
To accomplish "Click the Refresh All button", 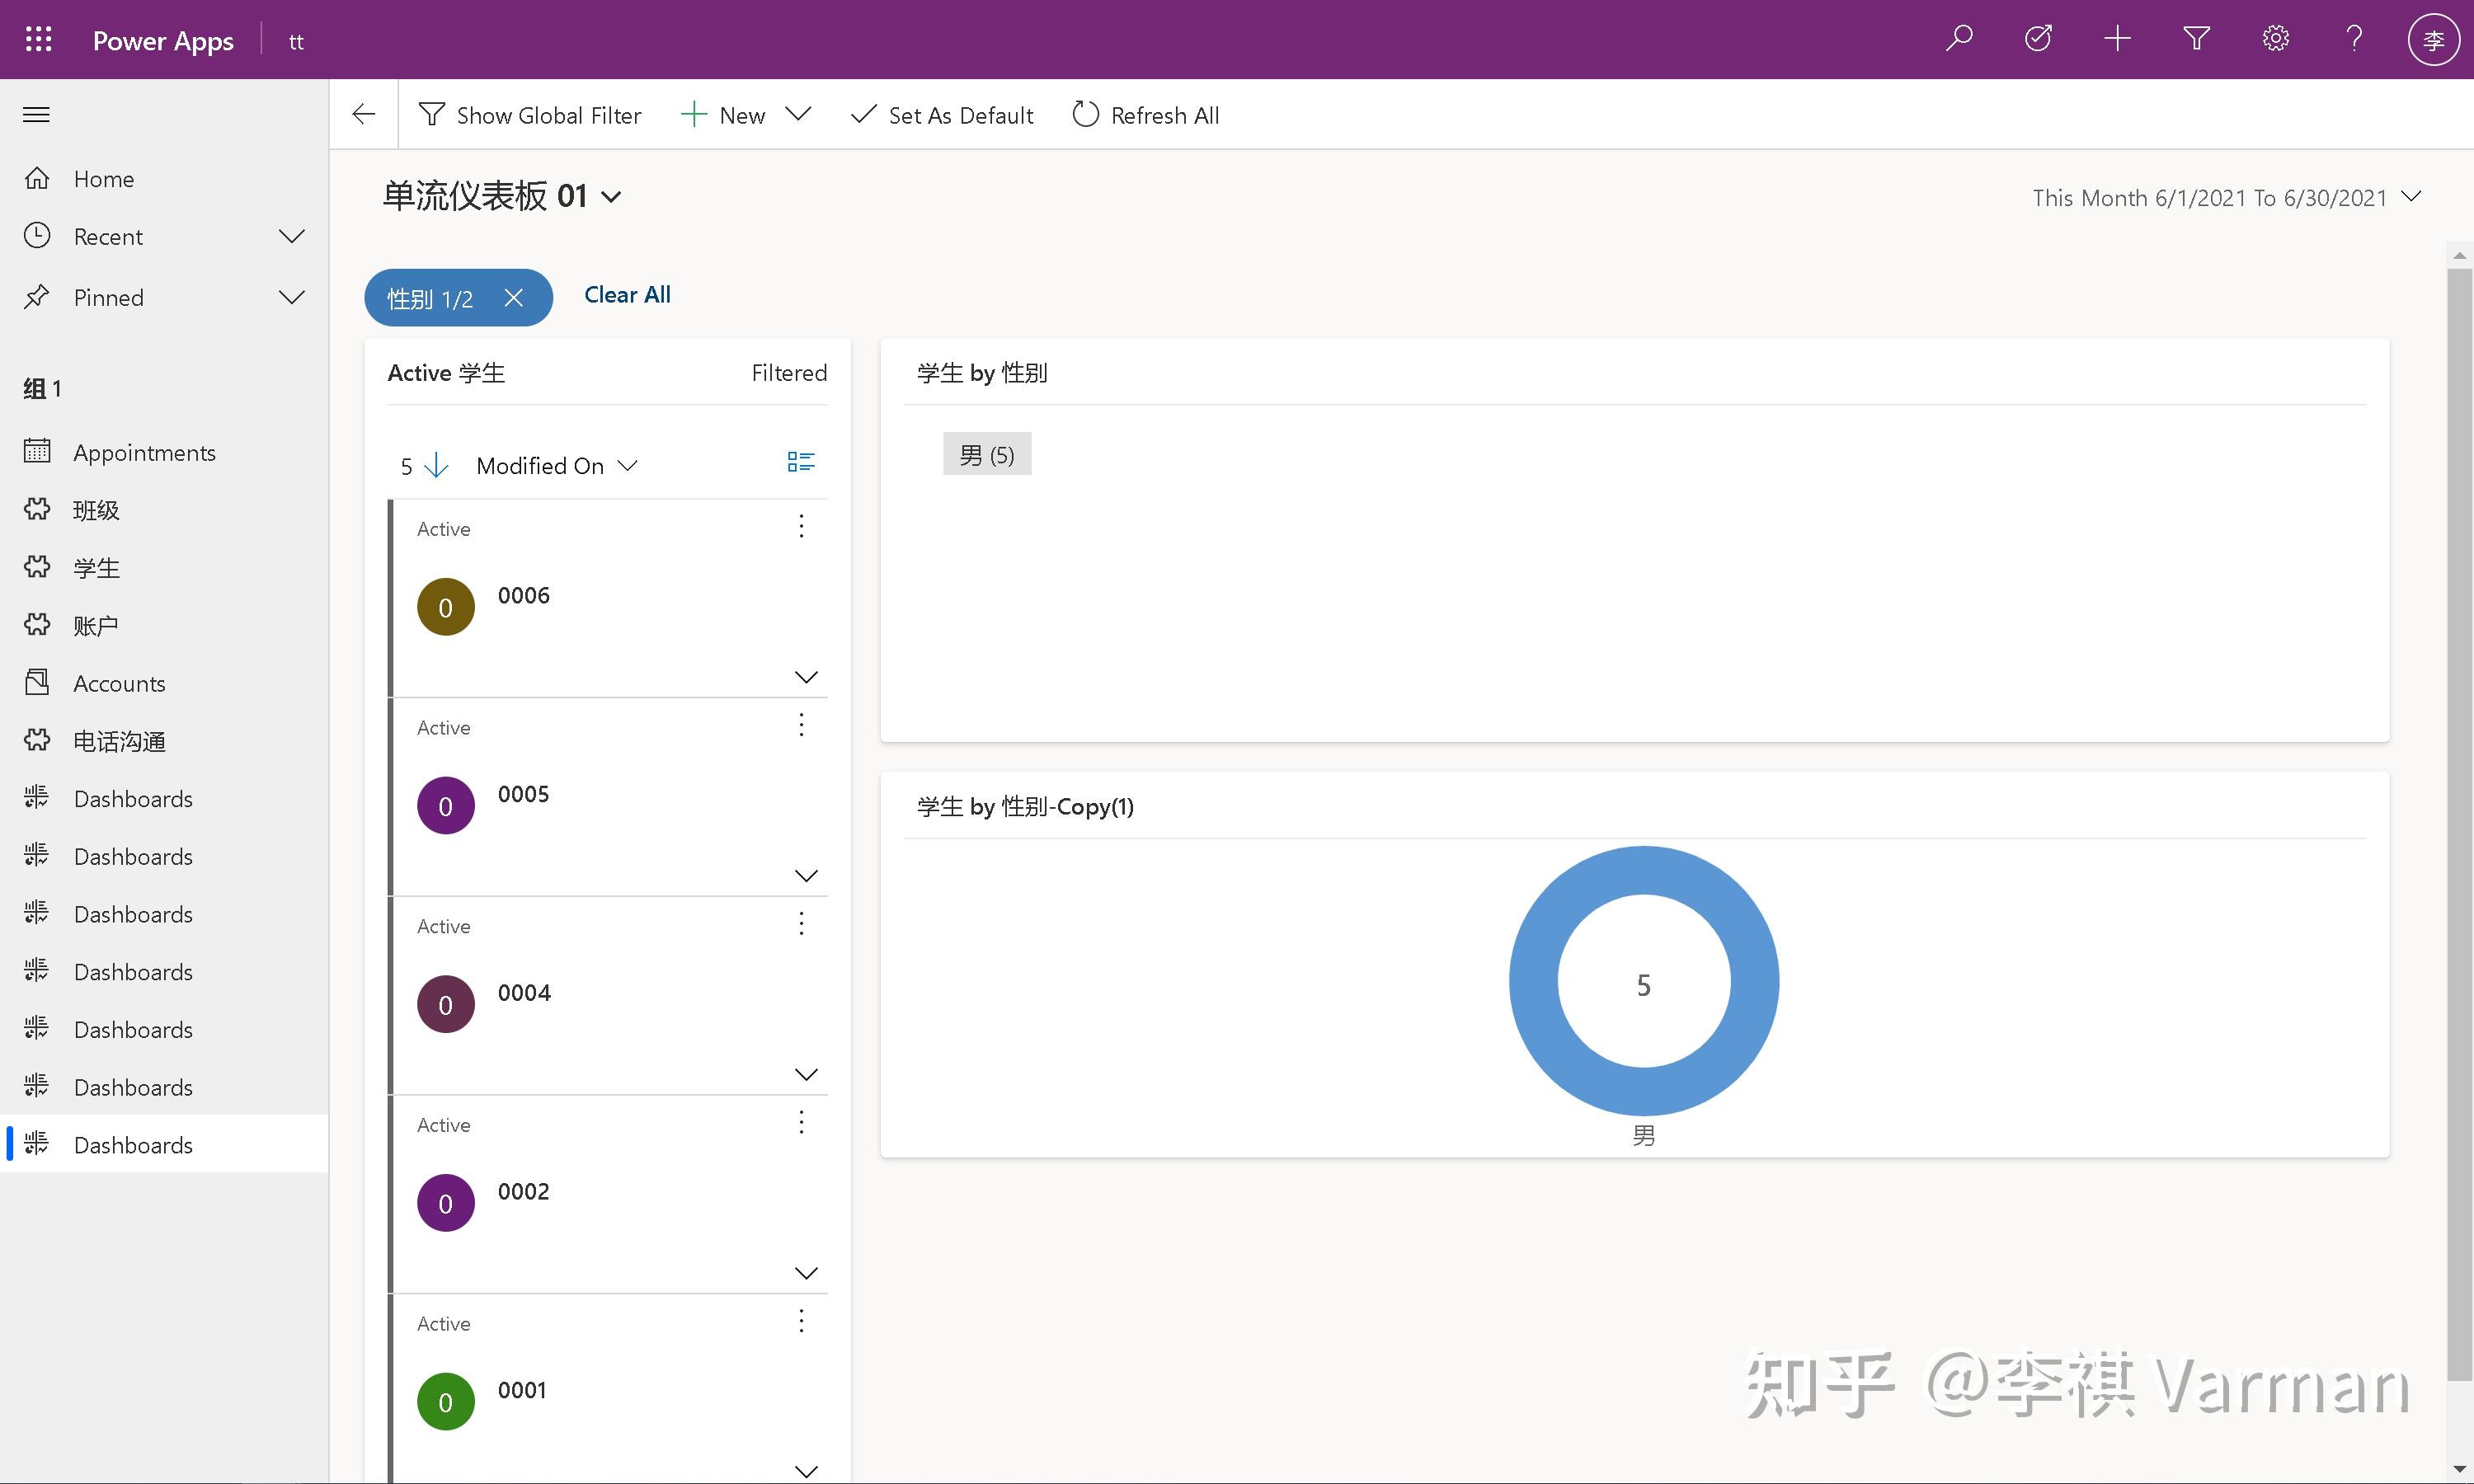I will (x=1146, y=115).
